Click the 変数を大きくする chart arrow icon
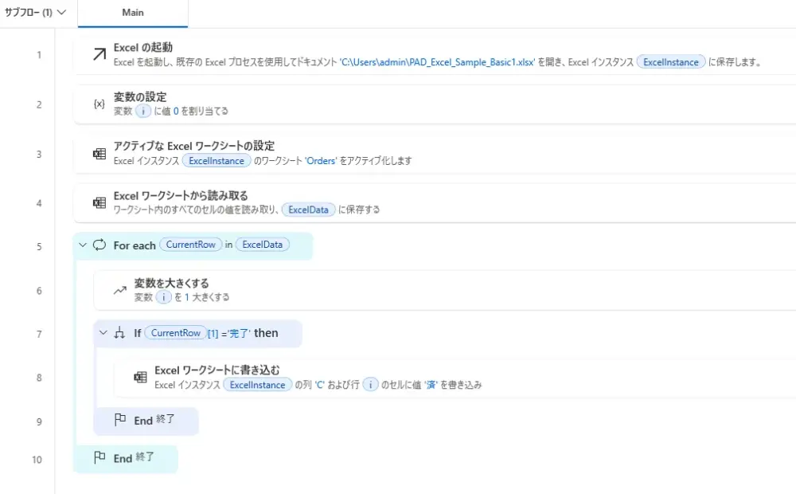796x494 pixels. (119, 291)
